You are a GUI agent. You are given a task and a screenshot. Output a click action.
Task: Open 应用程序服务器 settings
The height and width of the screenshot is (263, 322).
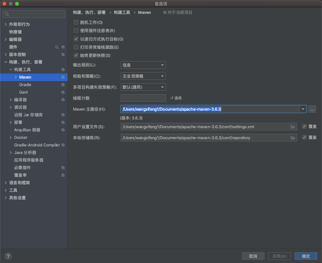[x=29, y=160]
